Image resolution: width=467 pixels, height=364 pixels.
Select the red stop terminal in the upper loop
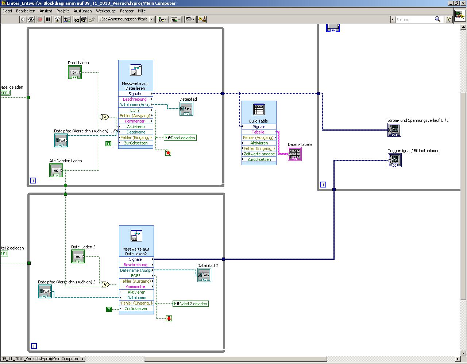[x=168, y=153]
